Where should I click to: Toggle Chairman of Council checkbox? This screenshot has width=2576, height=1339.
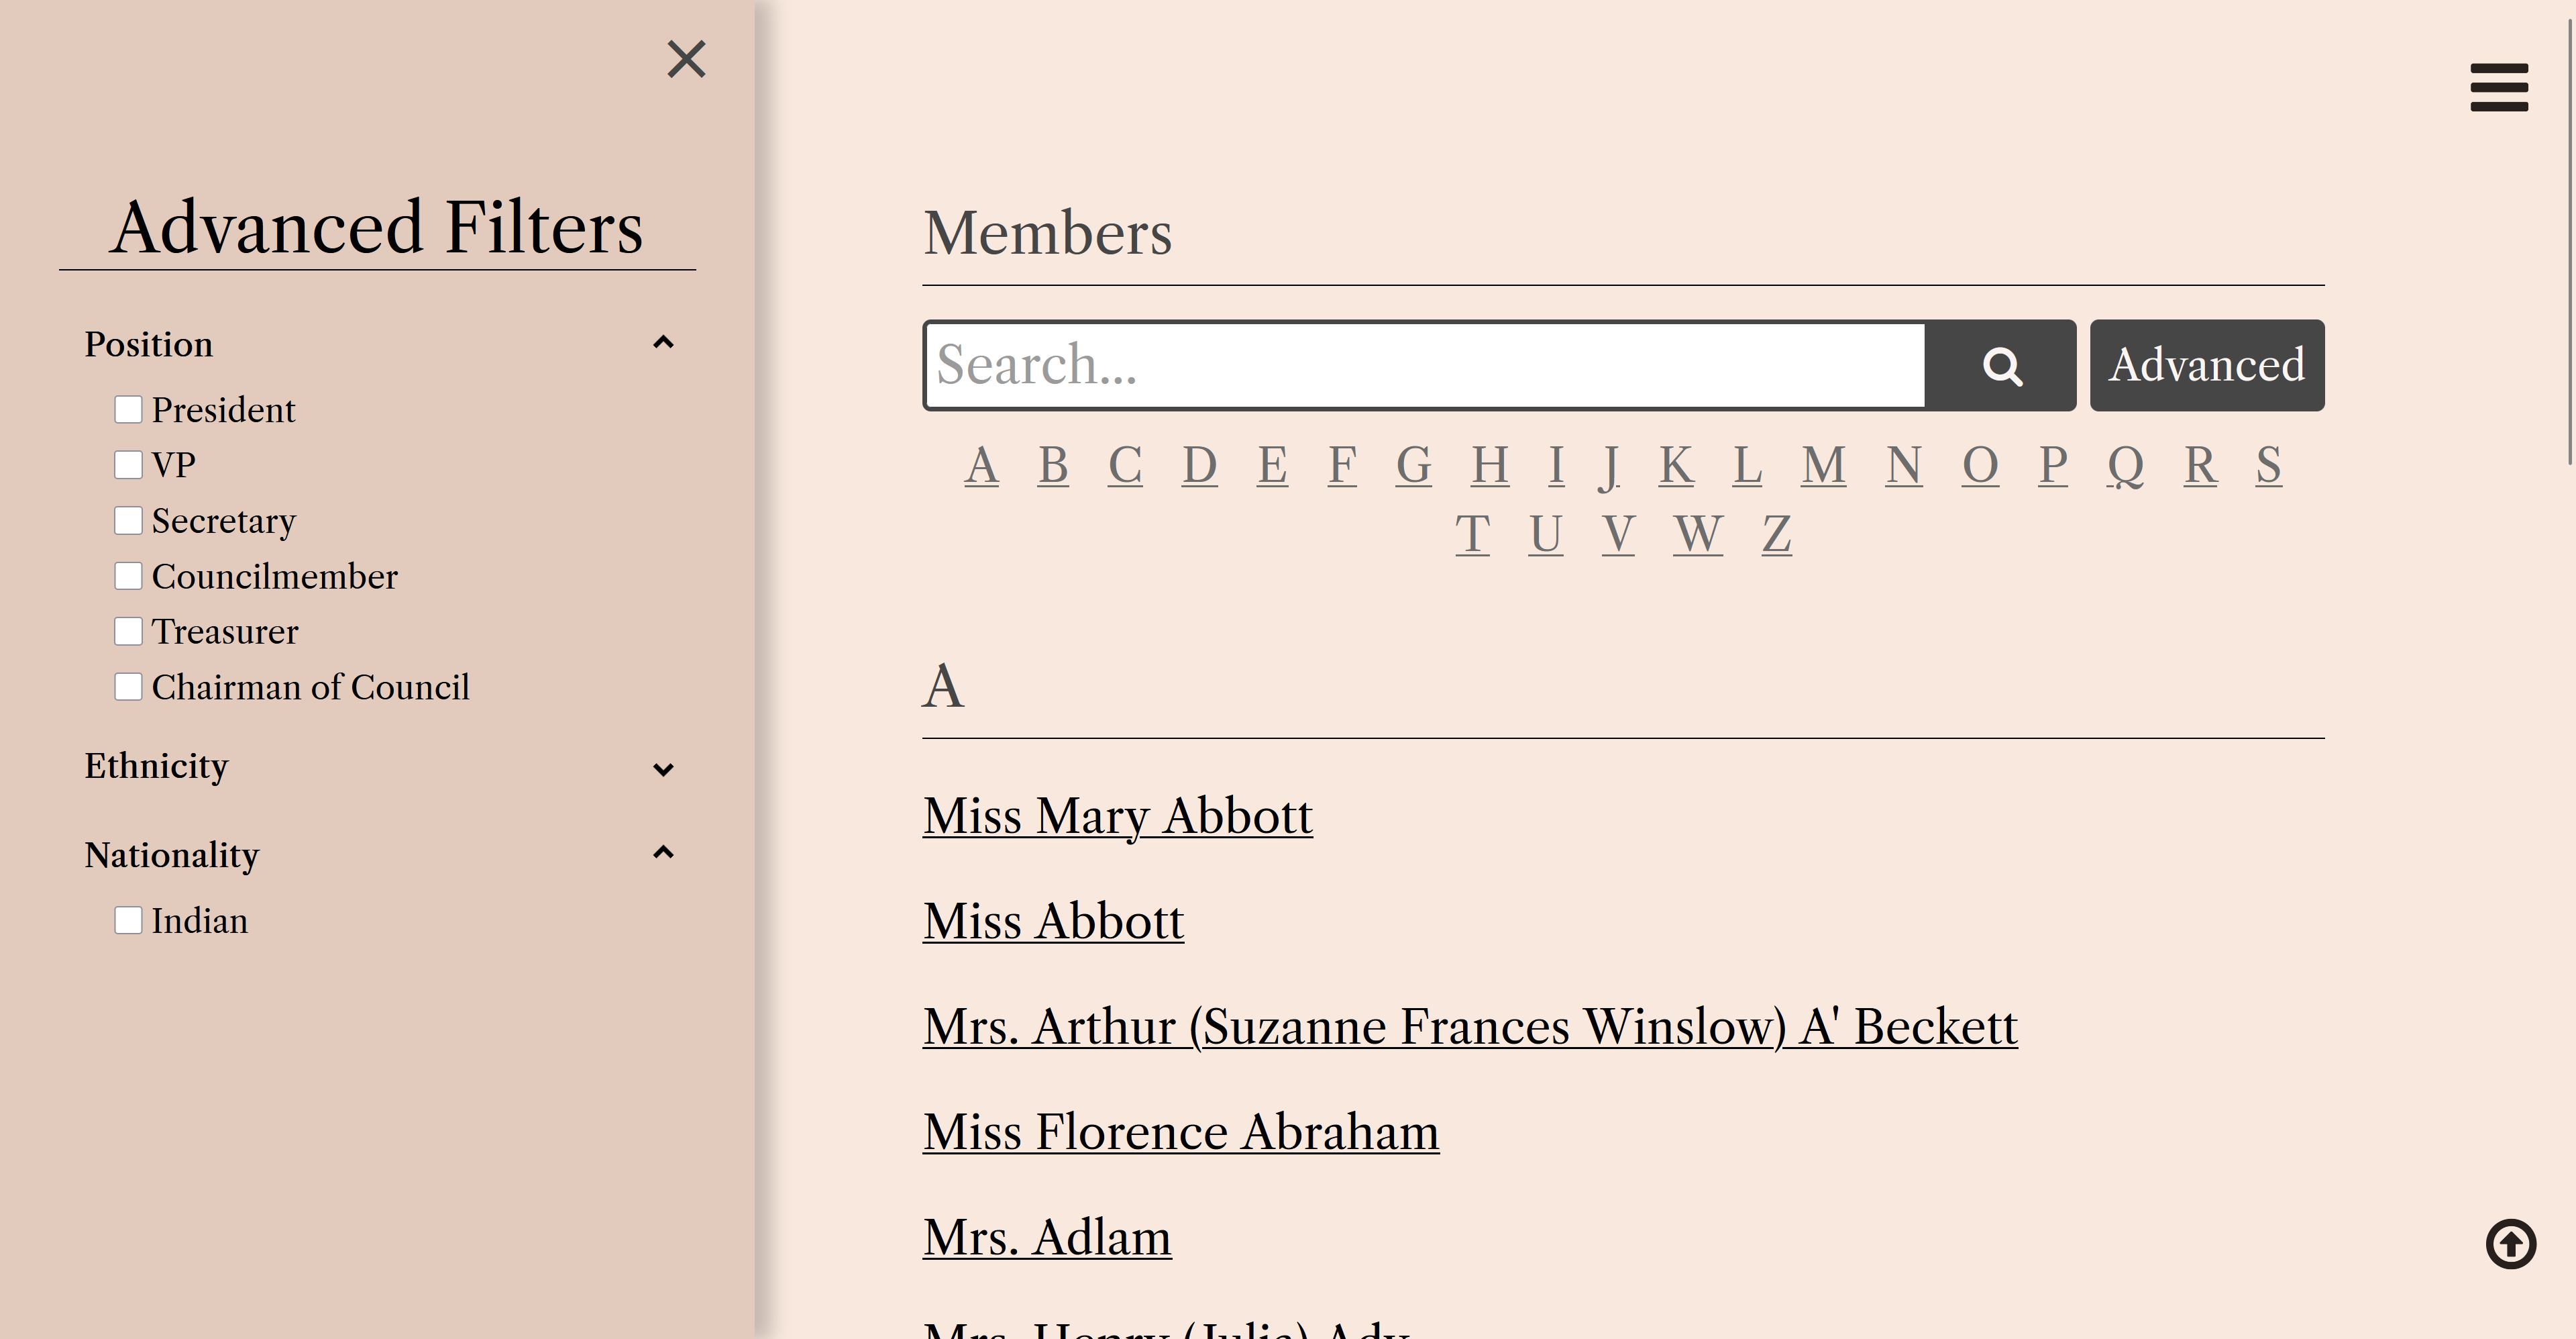(128, 687)
